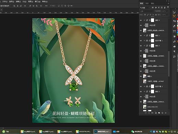Hide the 中性灰 layer directly below 曲线 4

coord(141,25)
